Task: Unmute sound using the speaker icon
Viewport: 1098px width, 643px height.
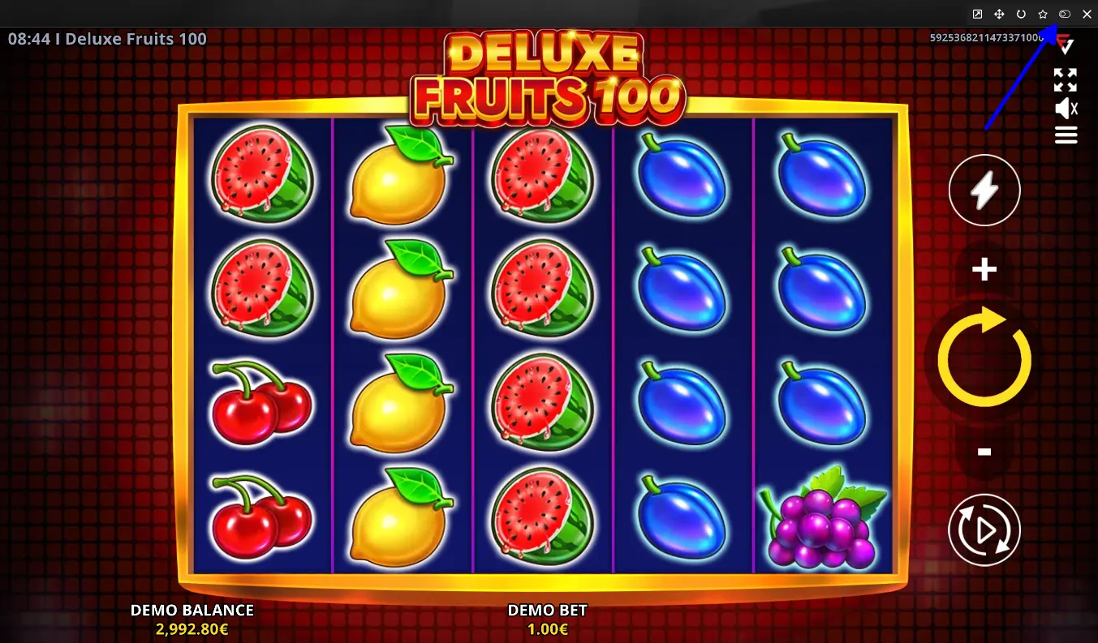Action: pos(1066,109)
